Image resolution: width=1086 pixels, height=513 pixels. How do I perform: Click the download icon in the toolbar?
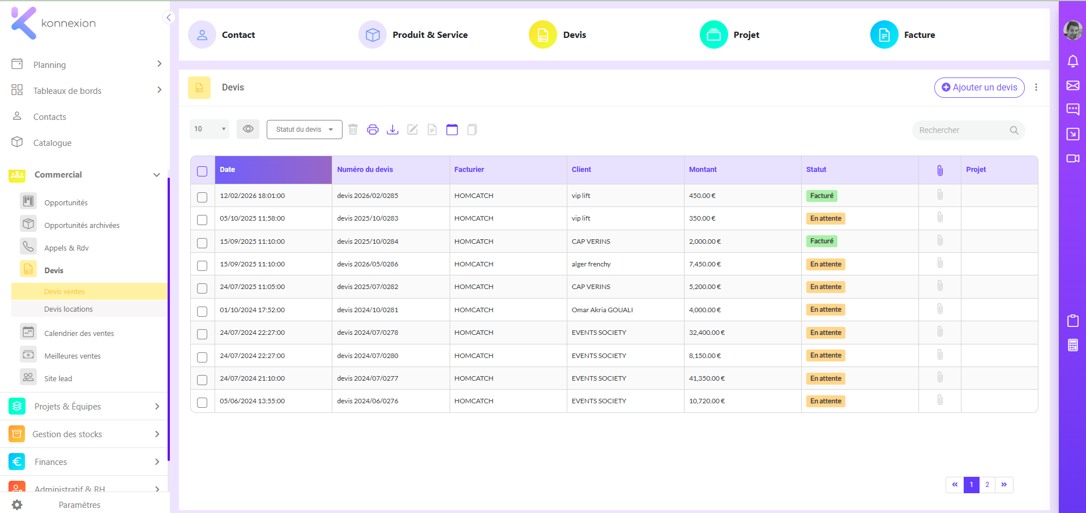[392, 130]
